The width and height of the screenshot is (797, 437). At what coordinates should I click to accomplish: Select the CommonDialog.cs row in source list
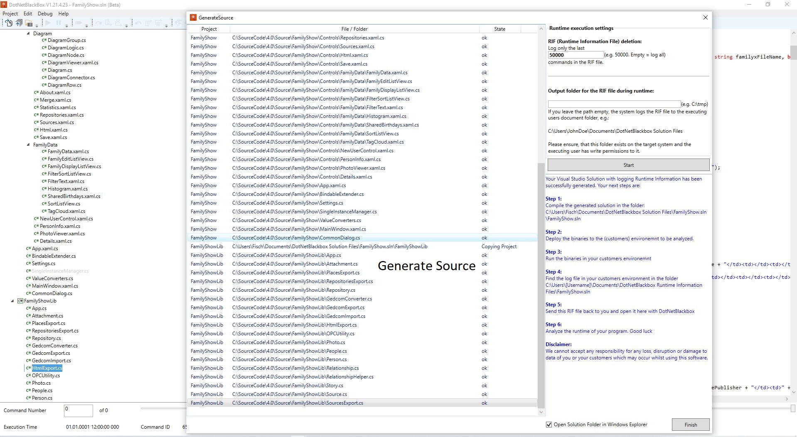coord(362,238)
